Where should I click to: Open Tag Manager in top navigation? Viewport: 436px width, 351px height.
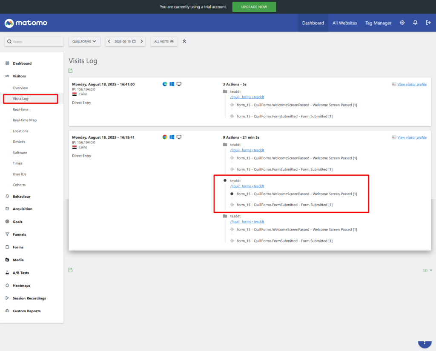tap(378, 23)
